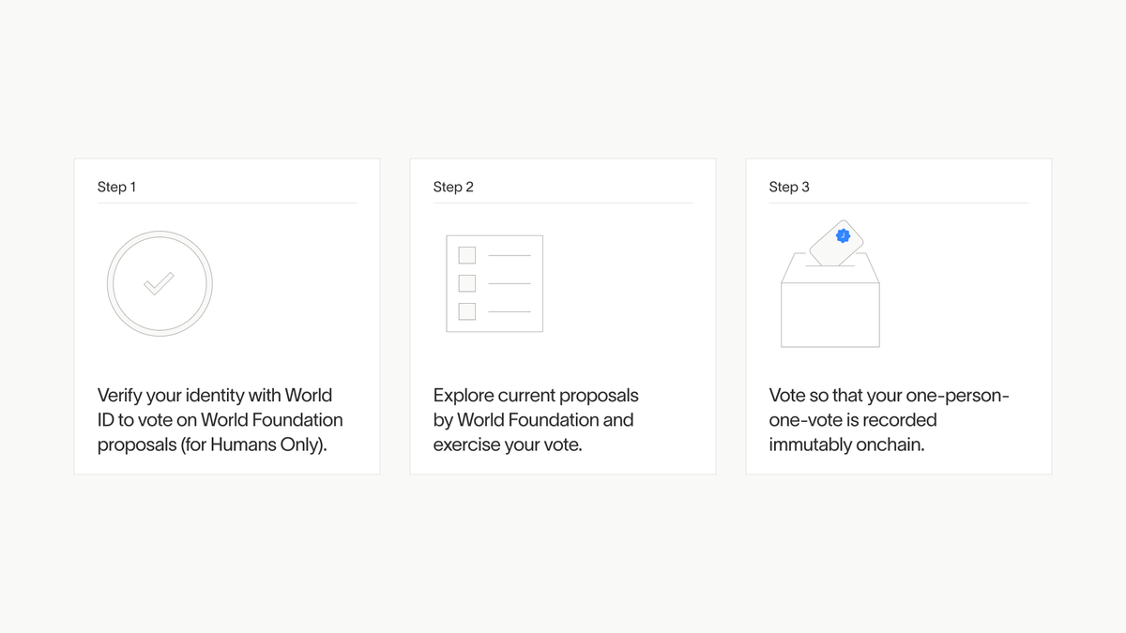Click the text "ID to vote on World Foundation"
The width and height of the screenshot is (1126, 633).
(x=221, y=419)
